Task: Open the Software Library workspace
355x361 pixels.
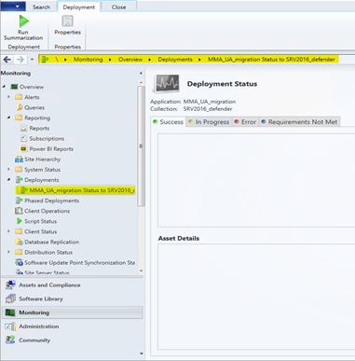Action: coord(73,299)
